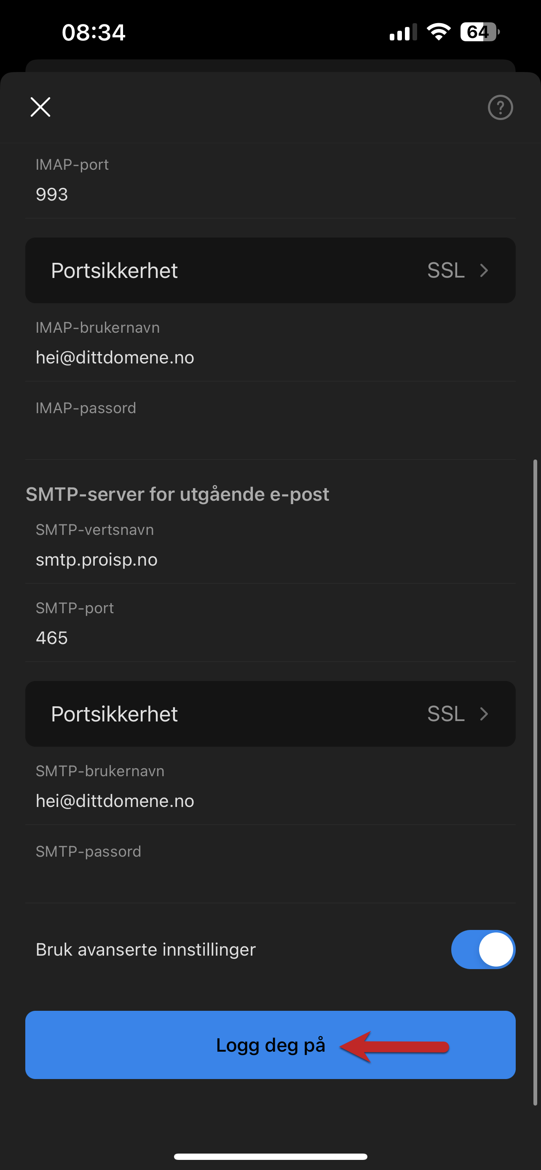Edit the SMTP-port field showing 465

[270, 624]
